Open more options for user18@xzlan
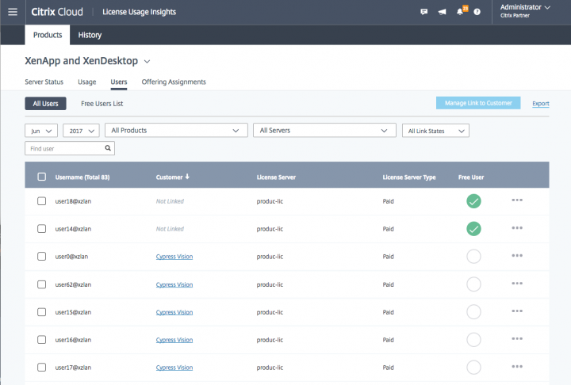 click(x=517, y=200)
